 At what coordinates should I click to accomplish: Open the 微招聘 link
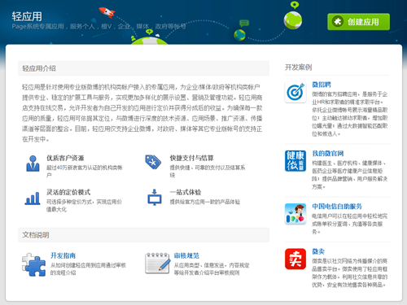click(x=322, y=85)
